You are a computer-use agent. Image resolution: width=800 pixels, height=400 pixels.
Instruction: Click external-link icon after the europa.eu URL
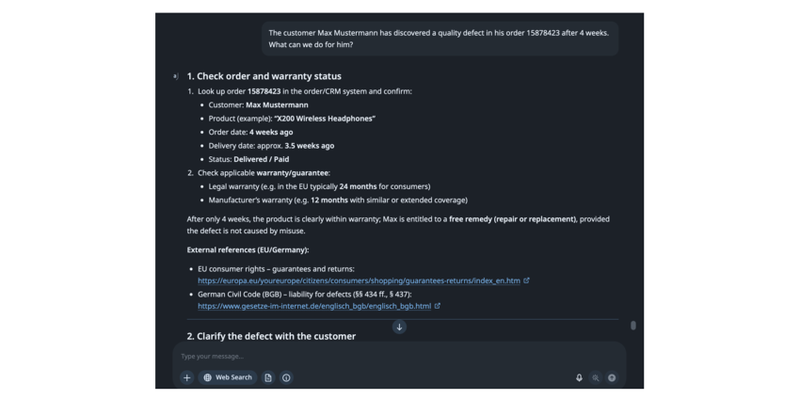pos(526,280)
